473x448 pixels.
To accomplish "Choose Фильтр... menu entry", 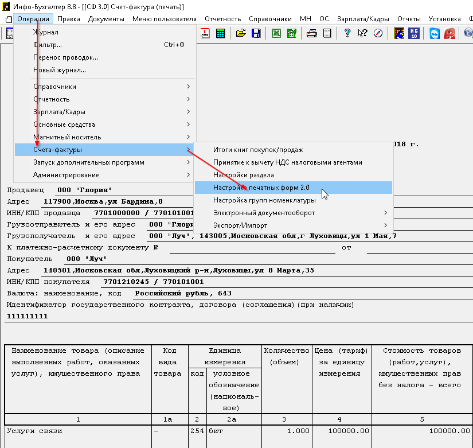I will coord(105,45).
